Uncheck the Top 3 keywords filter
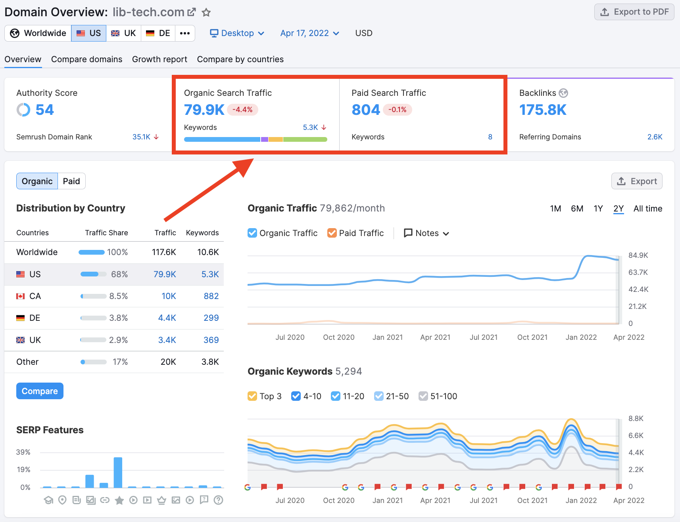The image size is (680, 522). [x=252, y=396]
